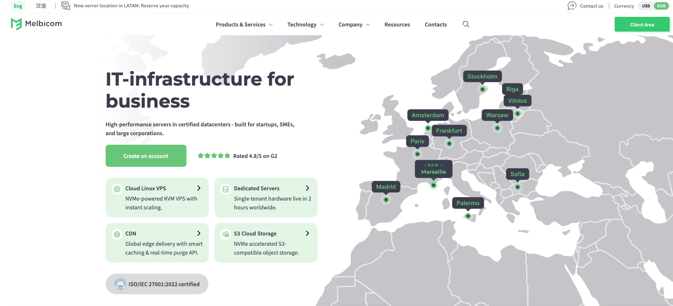This screenshot has height=306, width=673.
Task: Open the Resources menu item
Action: click(397, 25)
